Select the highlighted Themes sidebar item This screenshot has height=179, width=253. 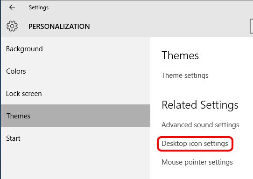[x=76, y=116]
